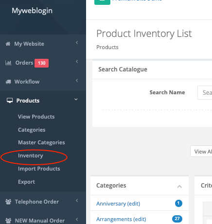Select the Master Categories menu item
Screen dimensions: 212x224
click(41, 142)
